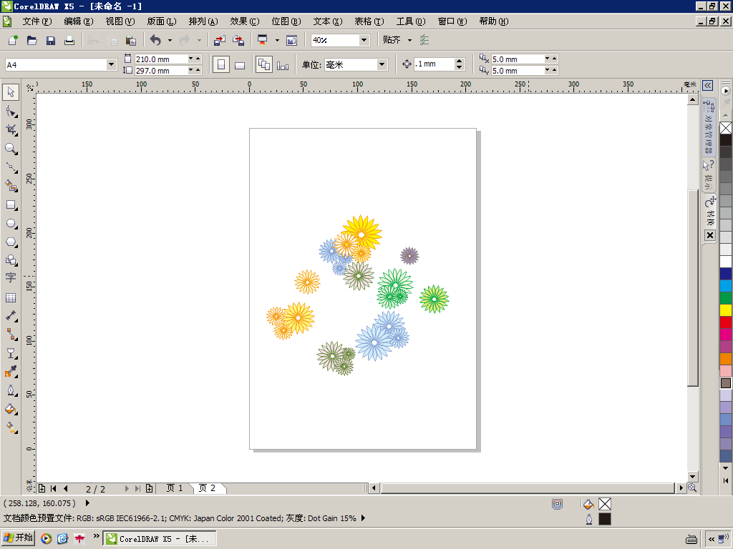This screenshot has height=549, width=733.
Task: Print the document
Action: click(x=69, y=40)
